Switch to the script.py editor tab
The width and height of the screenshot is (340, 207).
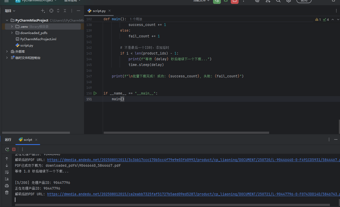coord(99,11)
